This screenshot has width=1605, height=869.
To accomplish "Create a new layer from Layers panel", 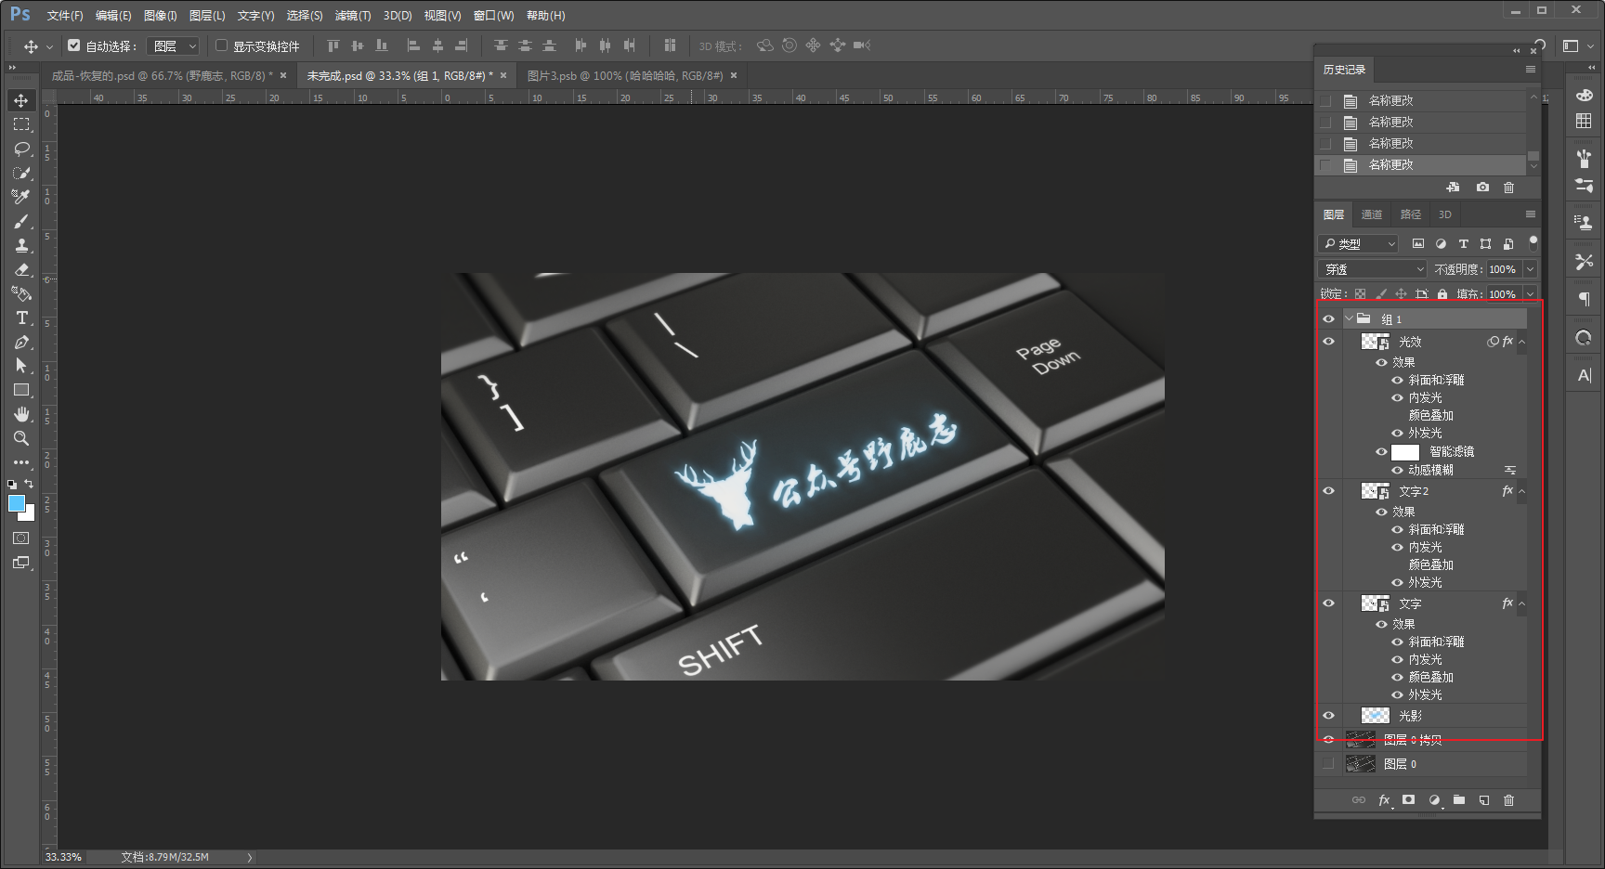I will pyautogui.click(x=1483, y=800).
